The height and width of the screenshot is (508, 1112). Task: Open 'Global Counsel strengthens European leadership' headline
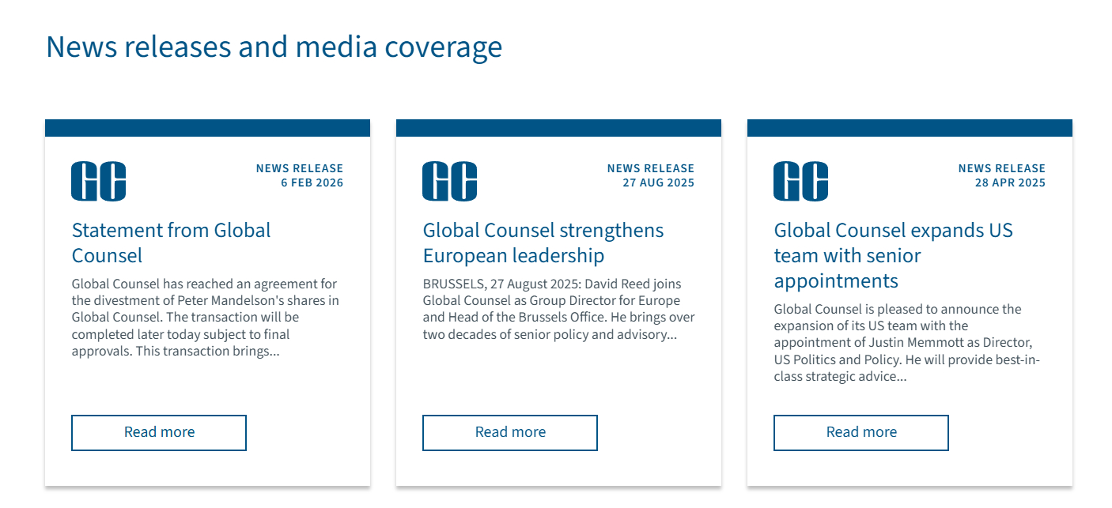click(543, 243)
